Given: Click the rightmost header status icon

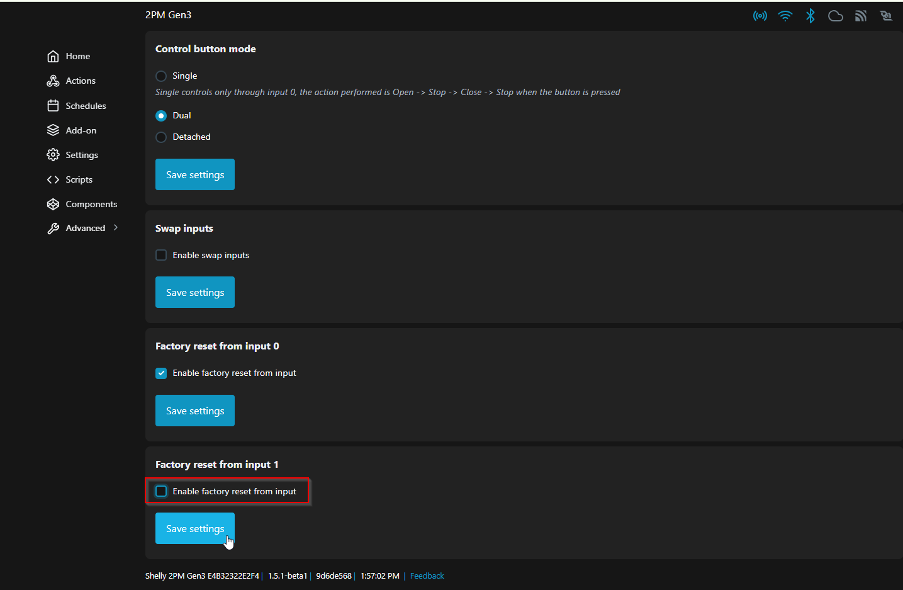Looking at the screenshot, I should [886, 16].
